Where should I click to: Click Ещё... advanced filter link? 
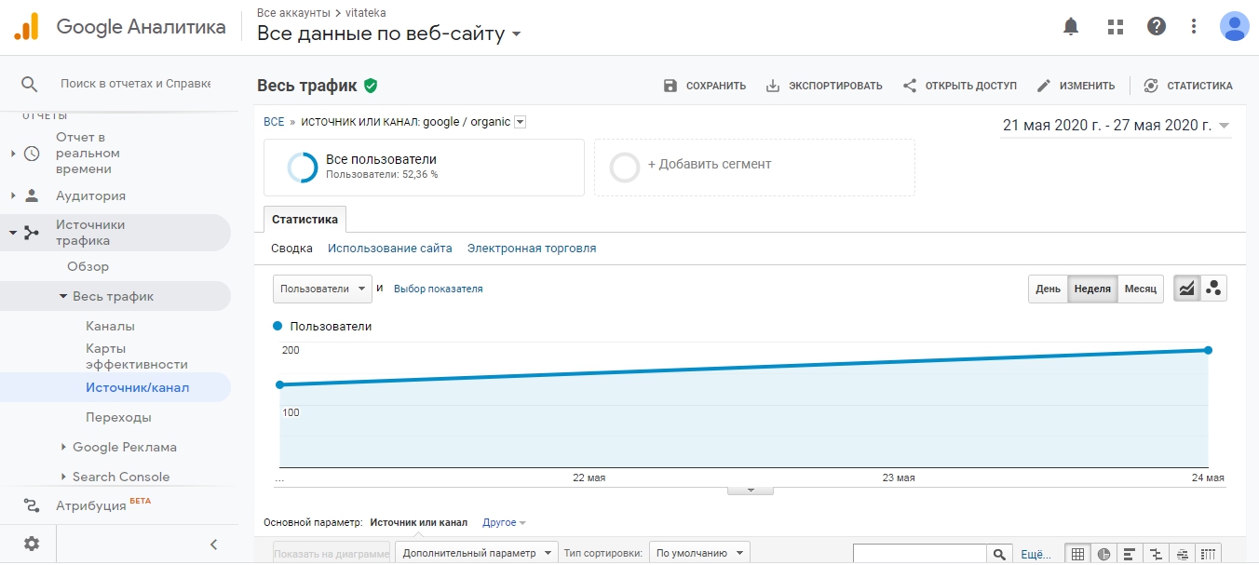pos(1036,554)
